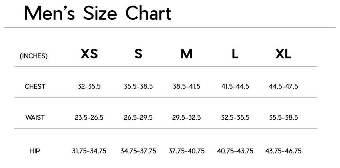Select the WAIST row label

[35, 118]
